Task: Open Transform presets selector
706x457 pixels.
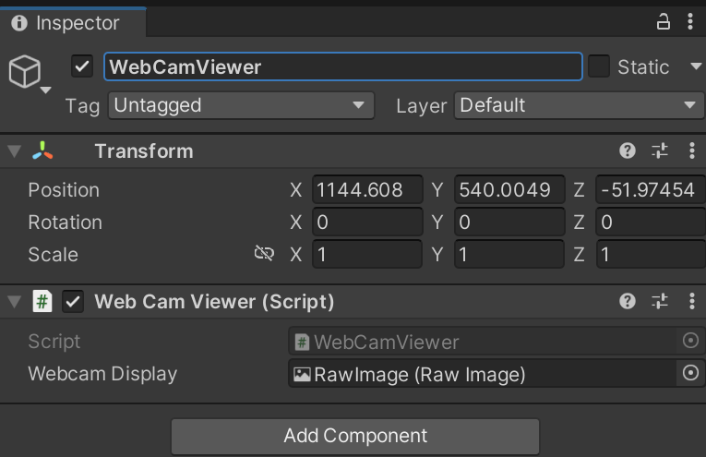Action: pyautogui.click(x=660, y=150)
